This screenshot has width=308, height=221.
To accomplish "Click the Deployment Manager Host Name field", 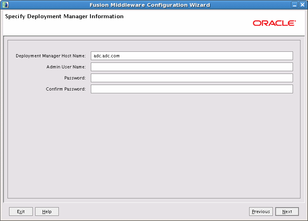I will tap(192, 56).
